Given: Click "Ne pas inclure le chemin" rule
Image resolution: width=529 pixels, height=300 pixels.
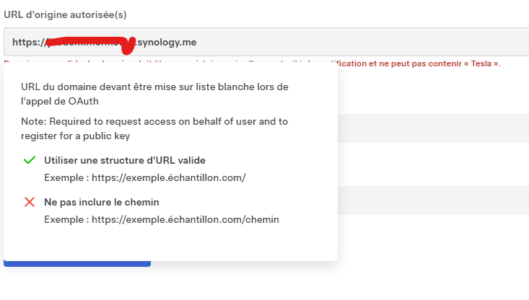Looking at the screenshot, I should pos(102,203).
